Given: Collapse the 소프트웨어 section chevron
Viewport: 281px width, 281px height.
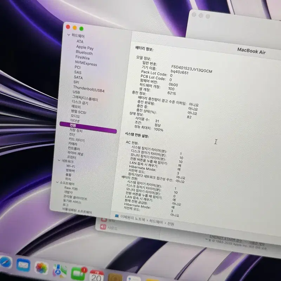Looking at the screenshot, I should [x=57, y=182].
